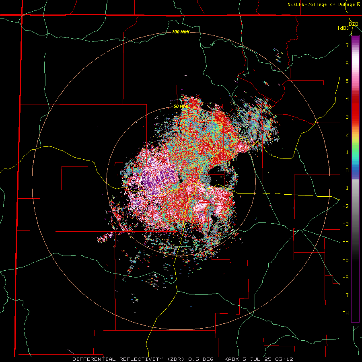
Task: Click the TH threshold label in legend
Action: [x=346, y=313]
